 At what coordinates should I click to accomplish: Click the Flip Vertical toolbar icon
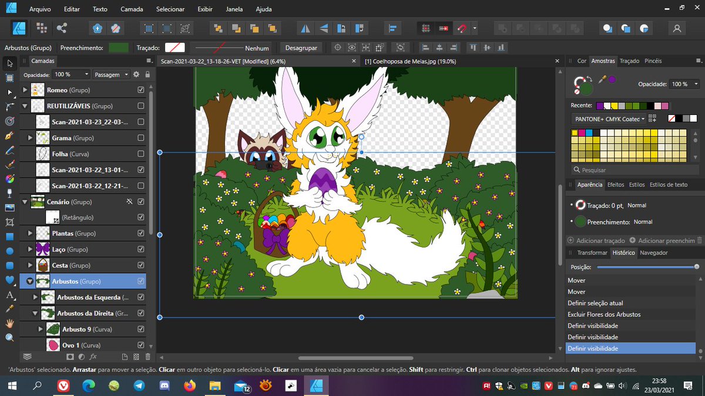click(323, 28)
